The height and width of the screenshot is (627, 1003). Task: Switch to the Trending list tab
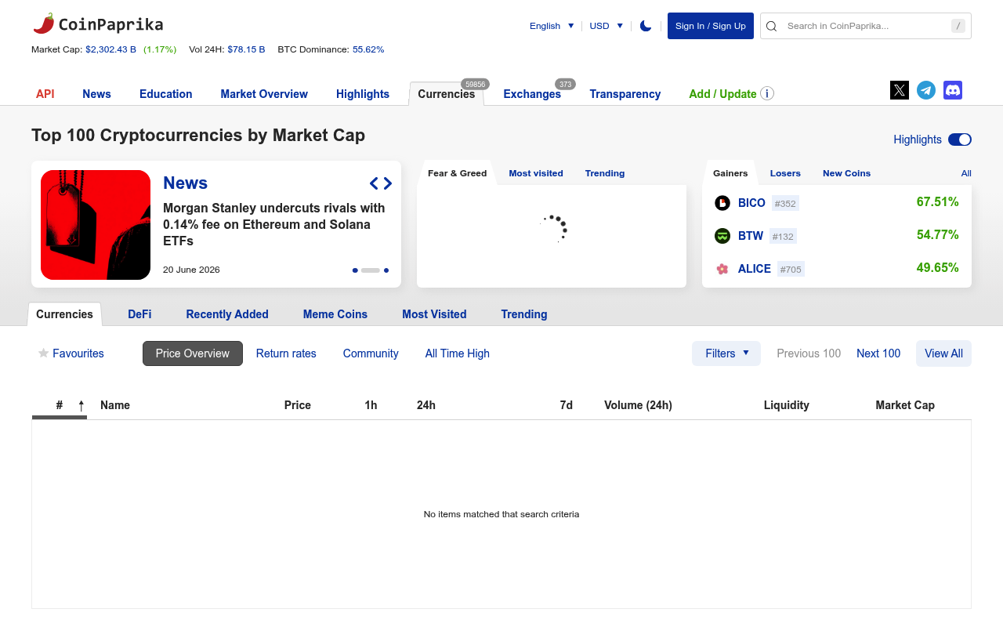(x=524, y=314)
